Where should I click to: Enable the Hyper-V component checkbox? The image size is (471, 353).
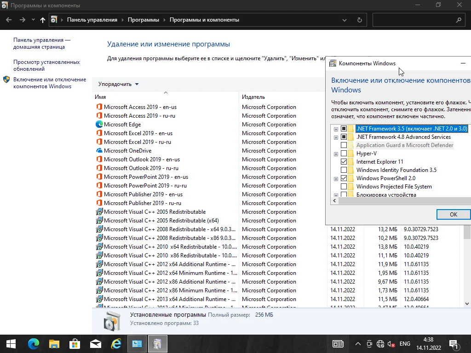344,154
